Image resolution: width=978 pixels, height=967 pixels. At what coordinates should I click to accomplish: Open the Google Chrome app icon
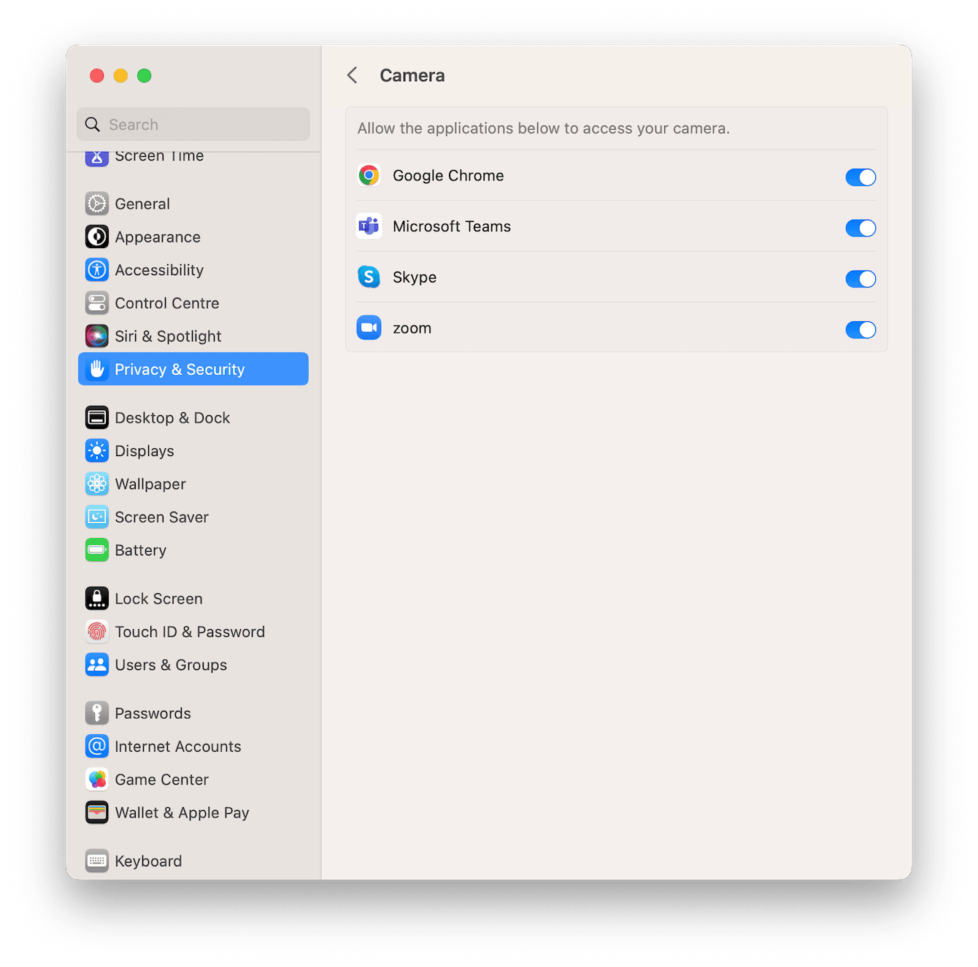(369, 175)
